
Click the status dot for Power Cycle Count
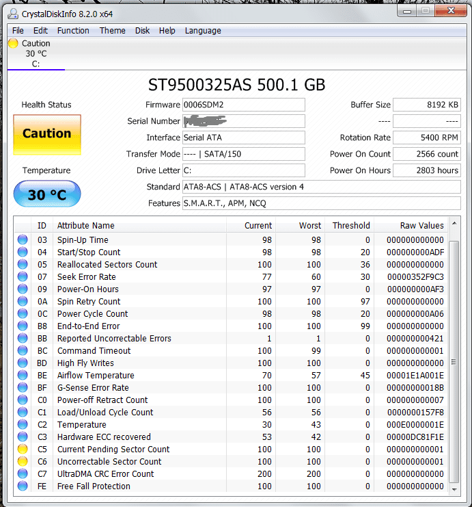click(x=23, y=313)
